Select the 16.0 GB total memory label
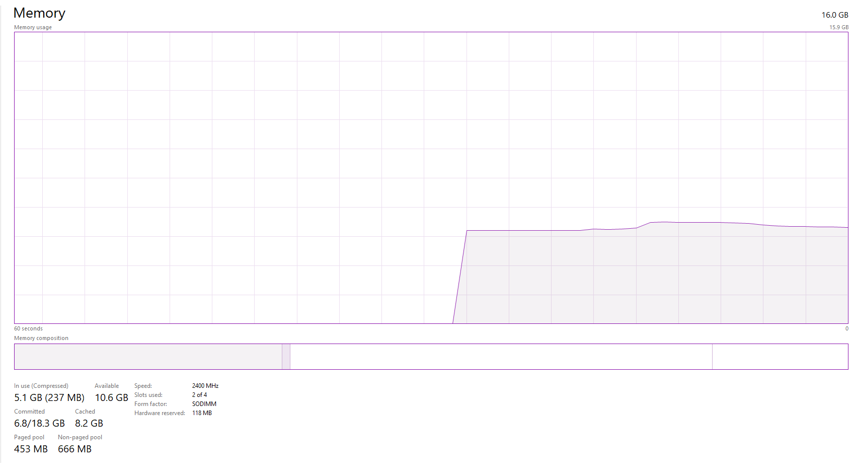 (x=835, y=15)
